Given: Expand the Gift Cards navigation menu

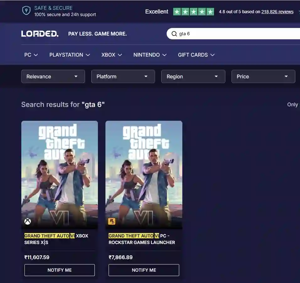Looking at the screenshot, I should (196, 55).
